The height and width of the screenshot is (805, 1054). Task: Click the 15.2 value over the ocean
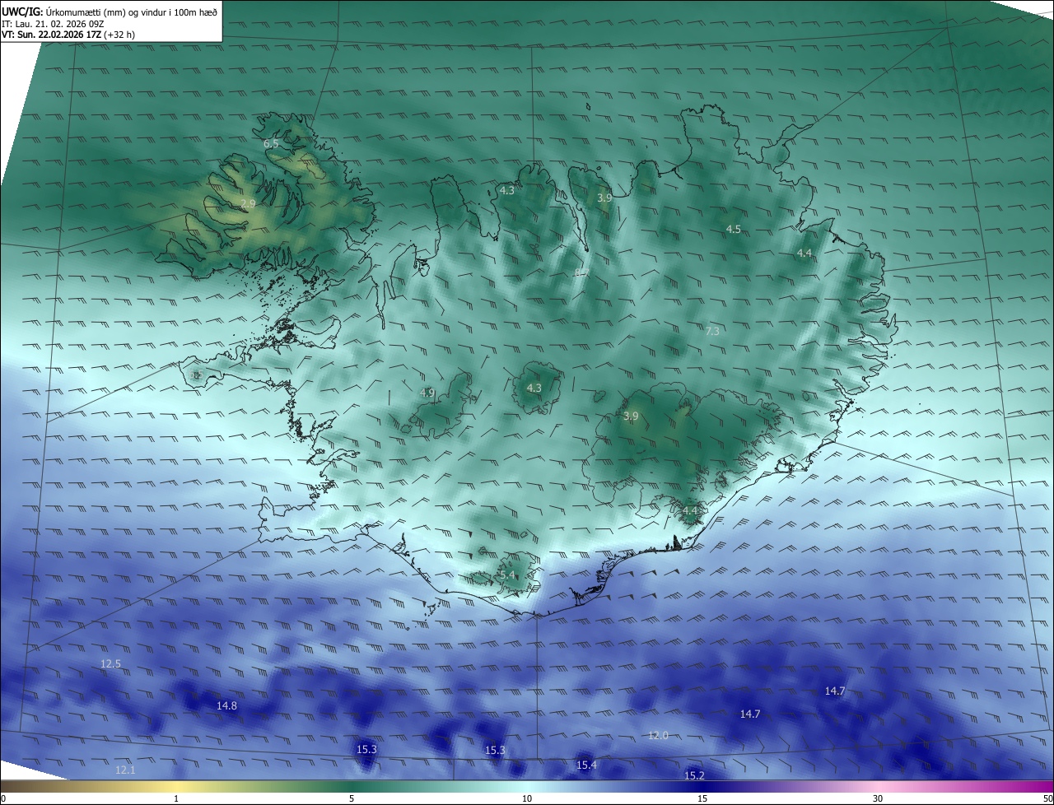(x=694, y=776)
